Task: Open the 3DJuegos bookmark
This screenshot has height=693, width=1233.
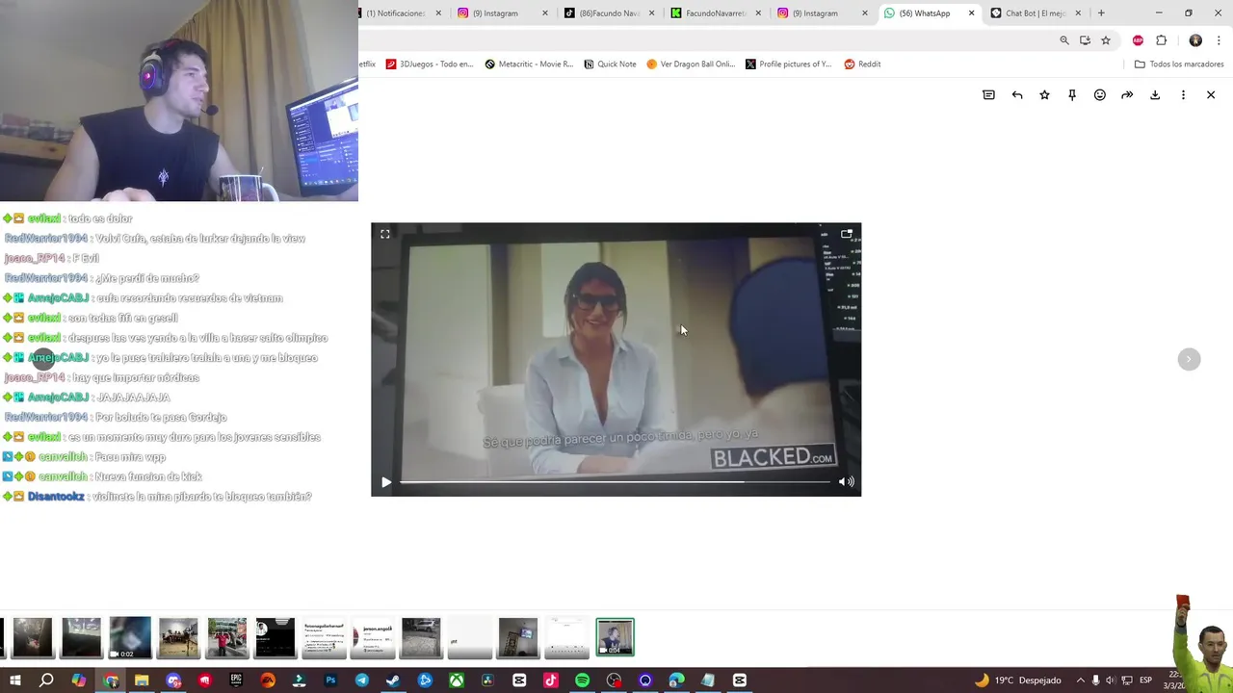Action: 430,64
